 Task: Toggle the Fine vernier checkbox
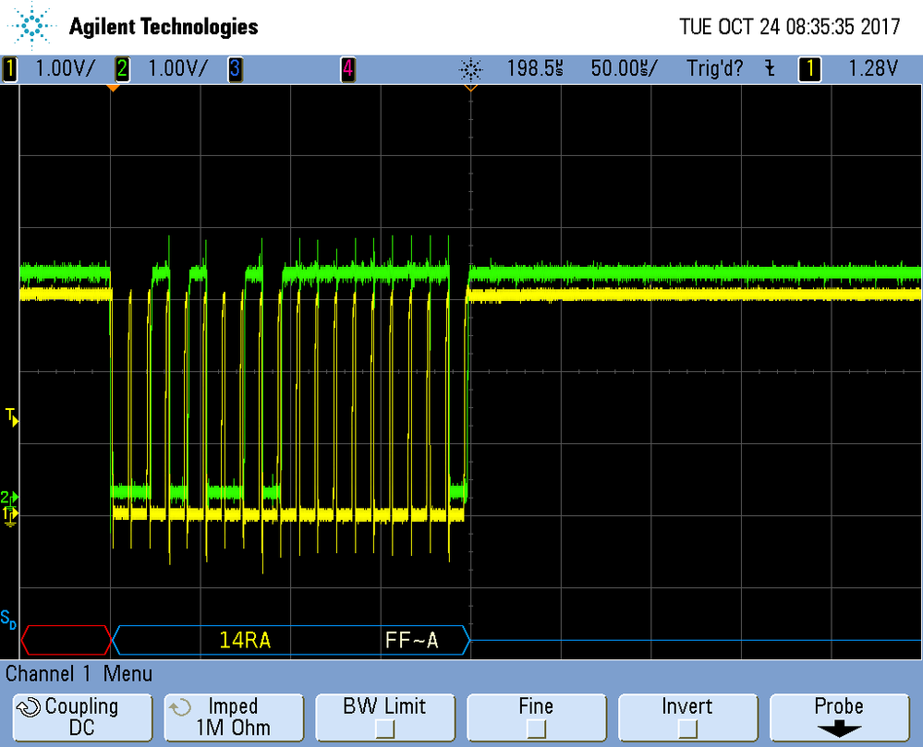(536, 729)
